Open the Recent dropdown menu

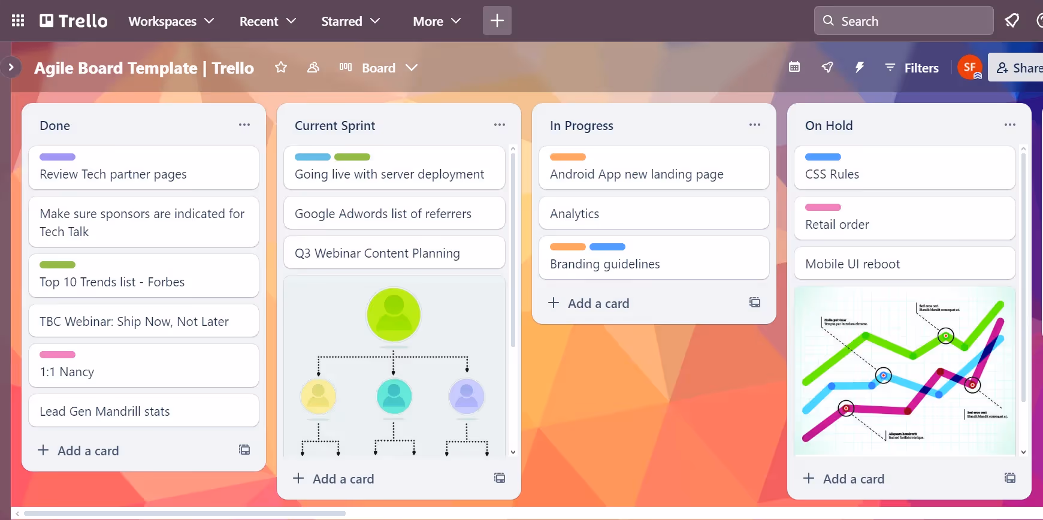click(x=268, y=21)
